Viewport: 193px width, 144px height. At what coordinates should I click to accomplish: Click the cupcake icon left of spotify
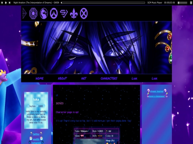point(31,138)
